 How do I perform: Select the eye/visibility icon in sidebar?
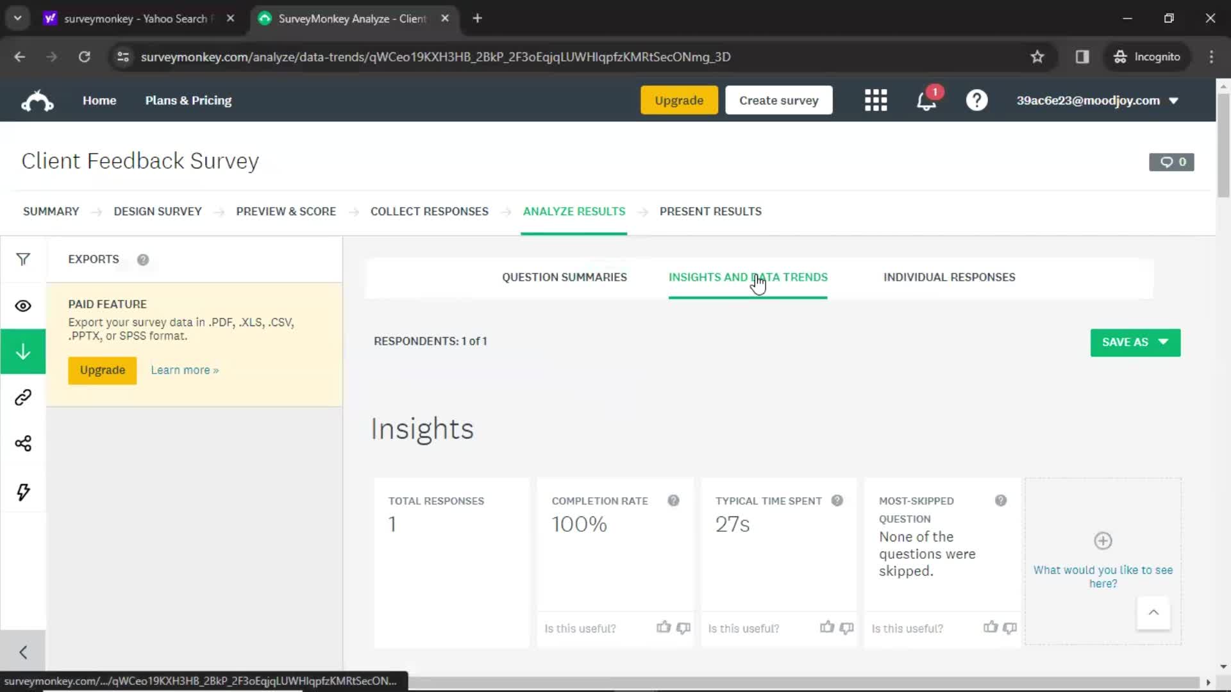click(23, 305)
